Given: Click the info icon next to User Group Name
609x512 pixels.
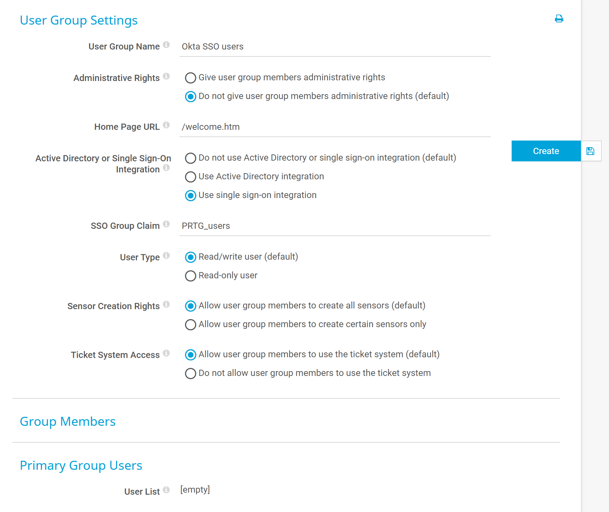Looking at the screenshot, I should coord(166,45).
